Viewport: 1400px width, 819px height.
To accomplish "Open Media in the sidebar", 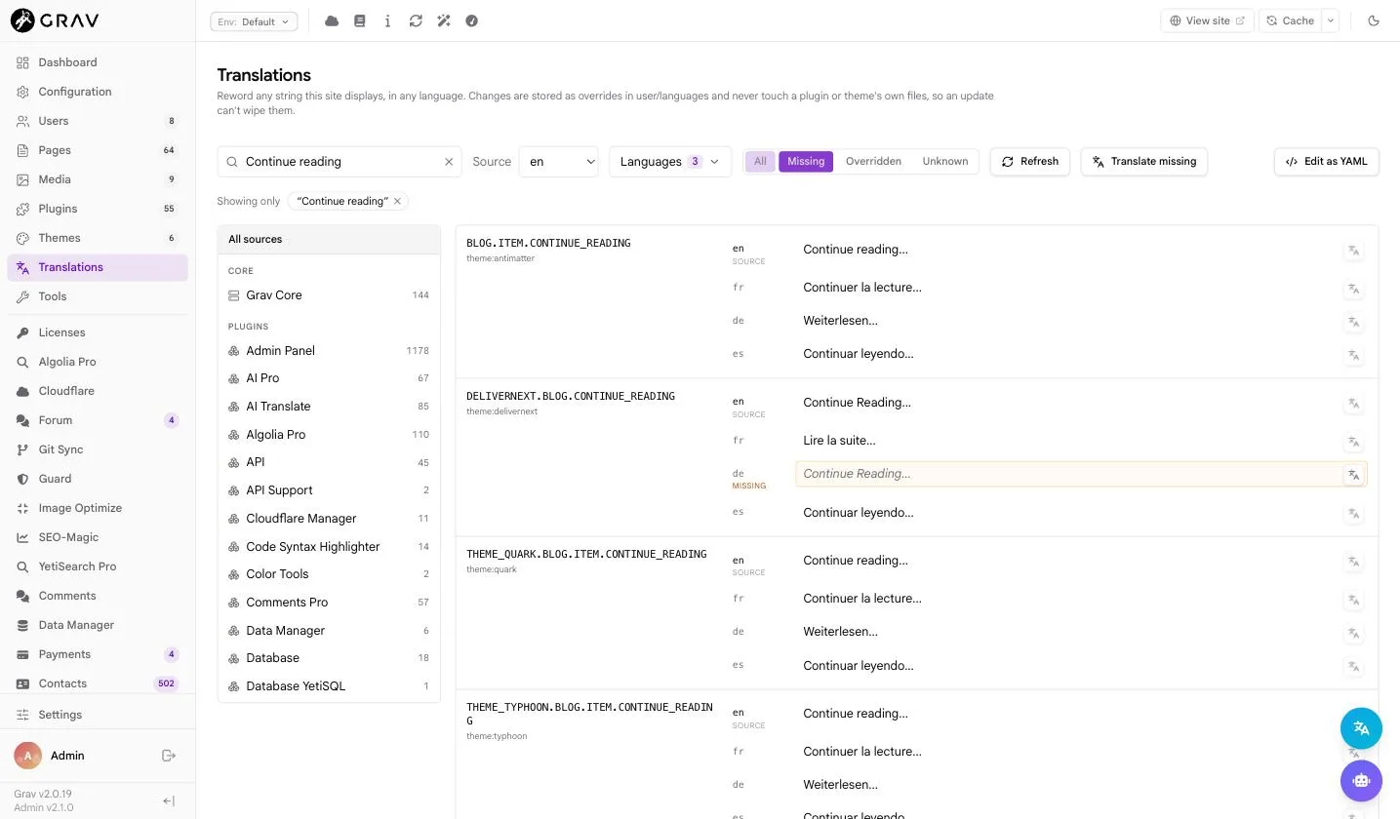I will tap(98, 179).
